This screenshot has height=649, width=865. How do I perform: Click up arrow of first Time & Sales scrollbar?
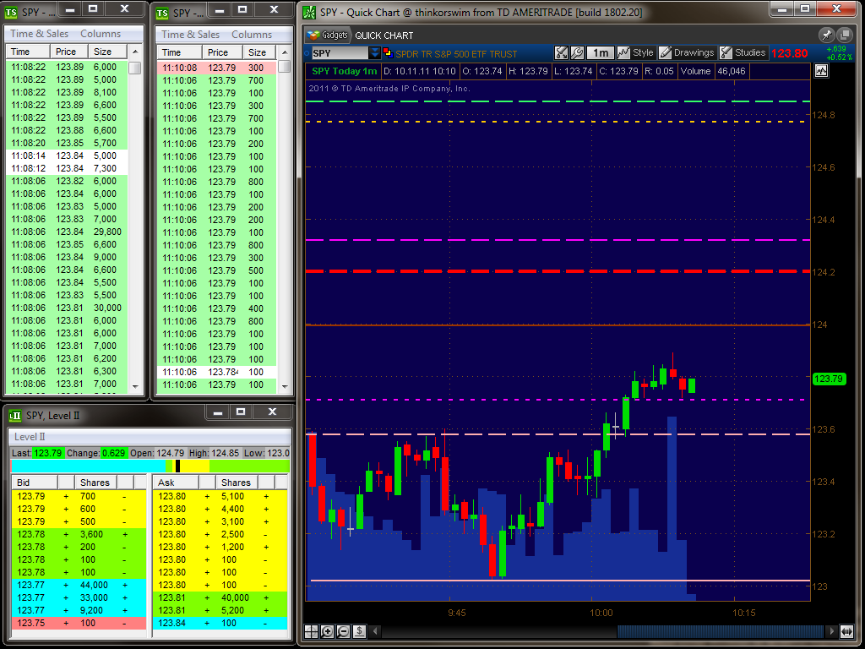point(135,52)
